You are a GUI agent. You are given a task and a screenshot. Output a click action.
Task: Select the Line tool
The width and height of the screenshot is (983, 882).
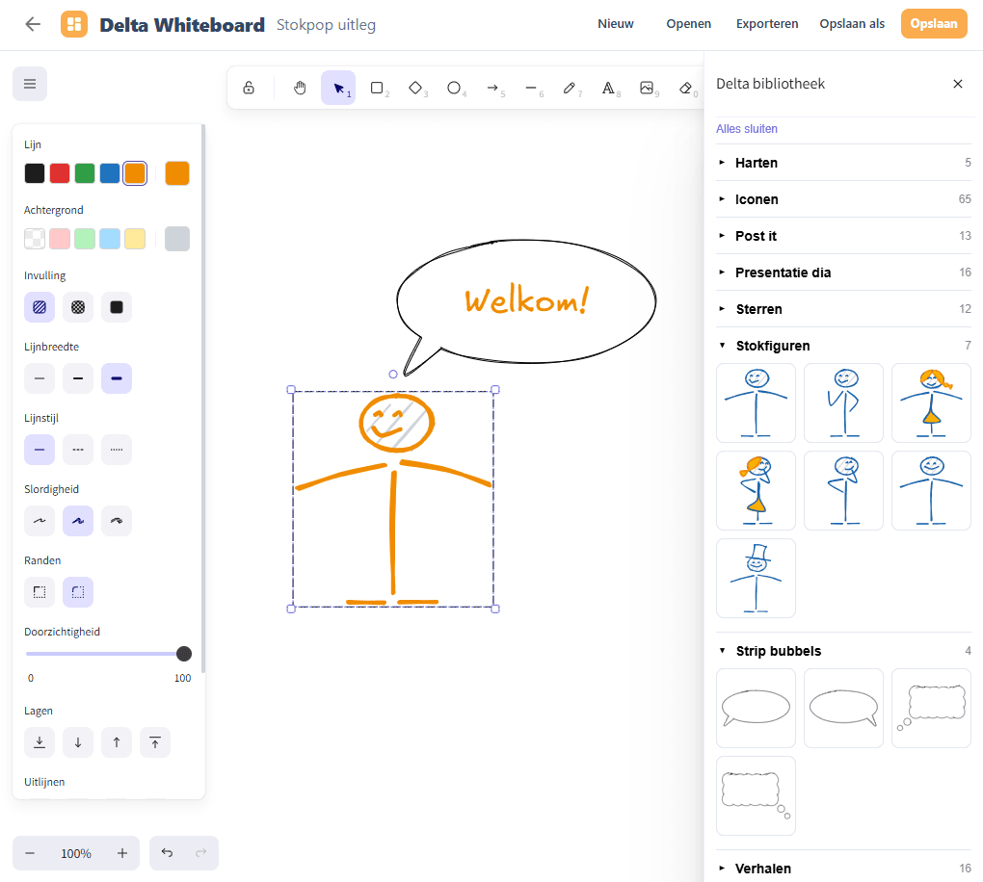pyautogui.click(x=531, y=88)
